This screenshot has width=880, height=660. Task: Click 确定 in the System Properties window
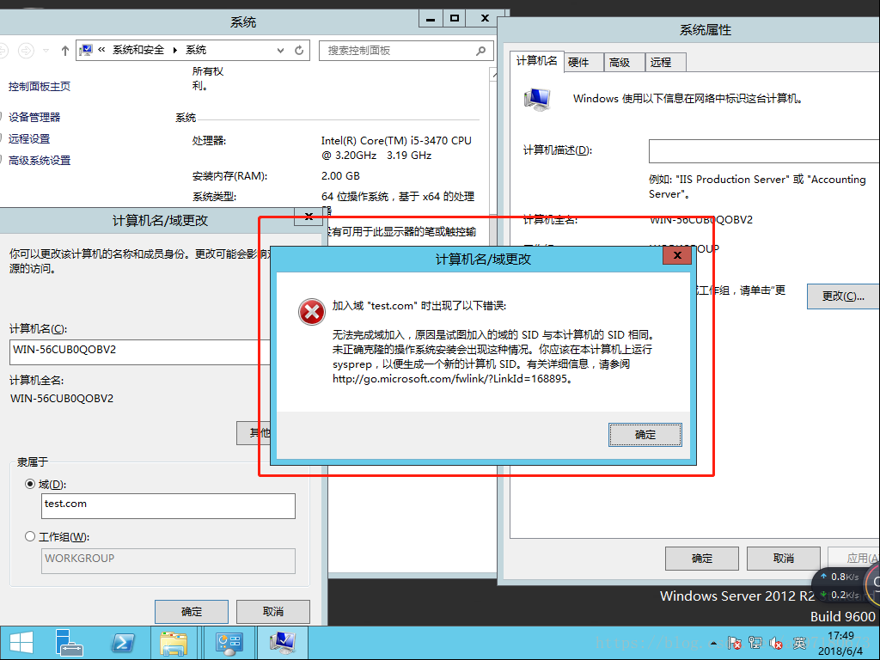[x=701, y=559]
